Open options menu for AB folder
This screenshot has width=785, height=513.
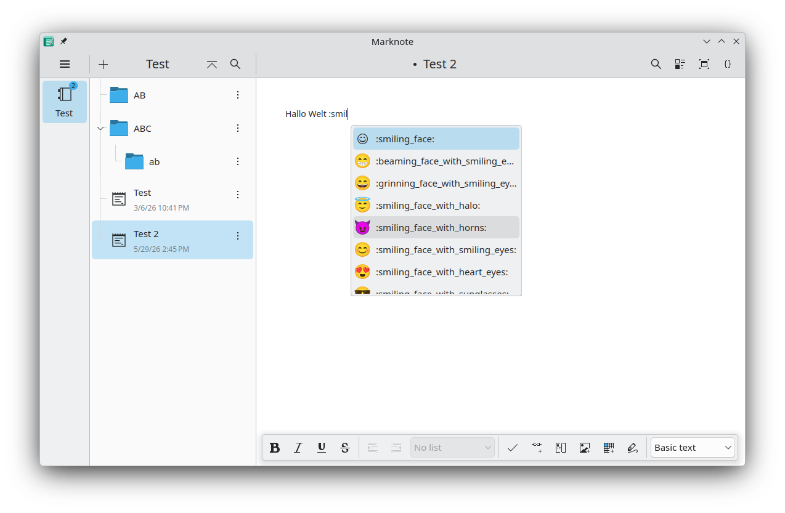click(x=238, y=95)
